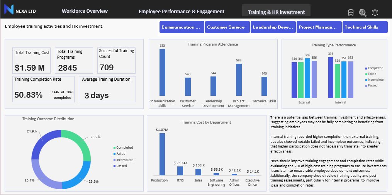Select External Incomplete bar labeled 380
Screen dimensions: 392x195
(x=307, y=78)
